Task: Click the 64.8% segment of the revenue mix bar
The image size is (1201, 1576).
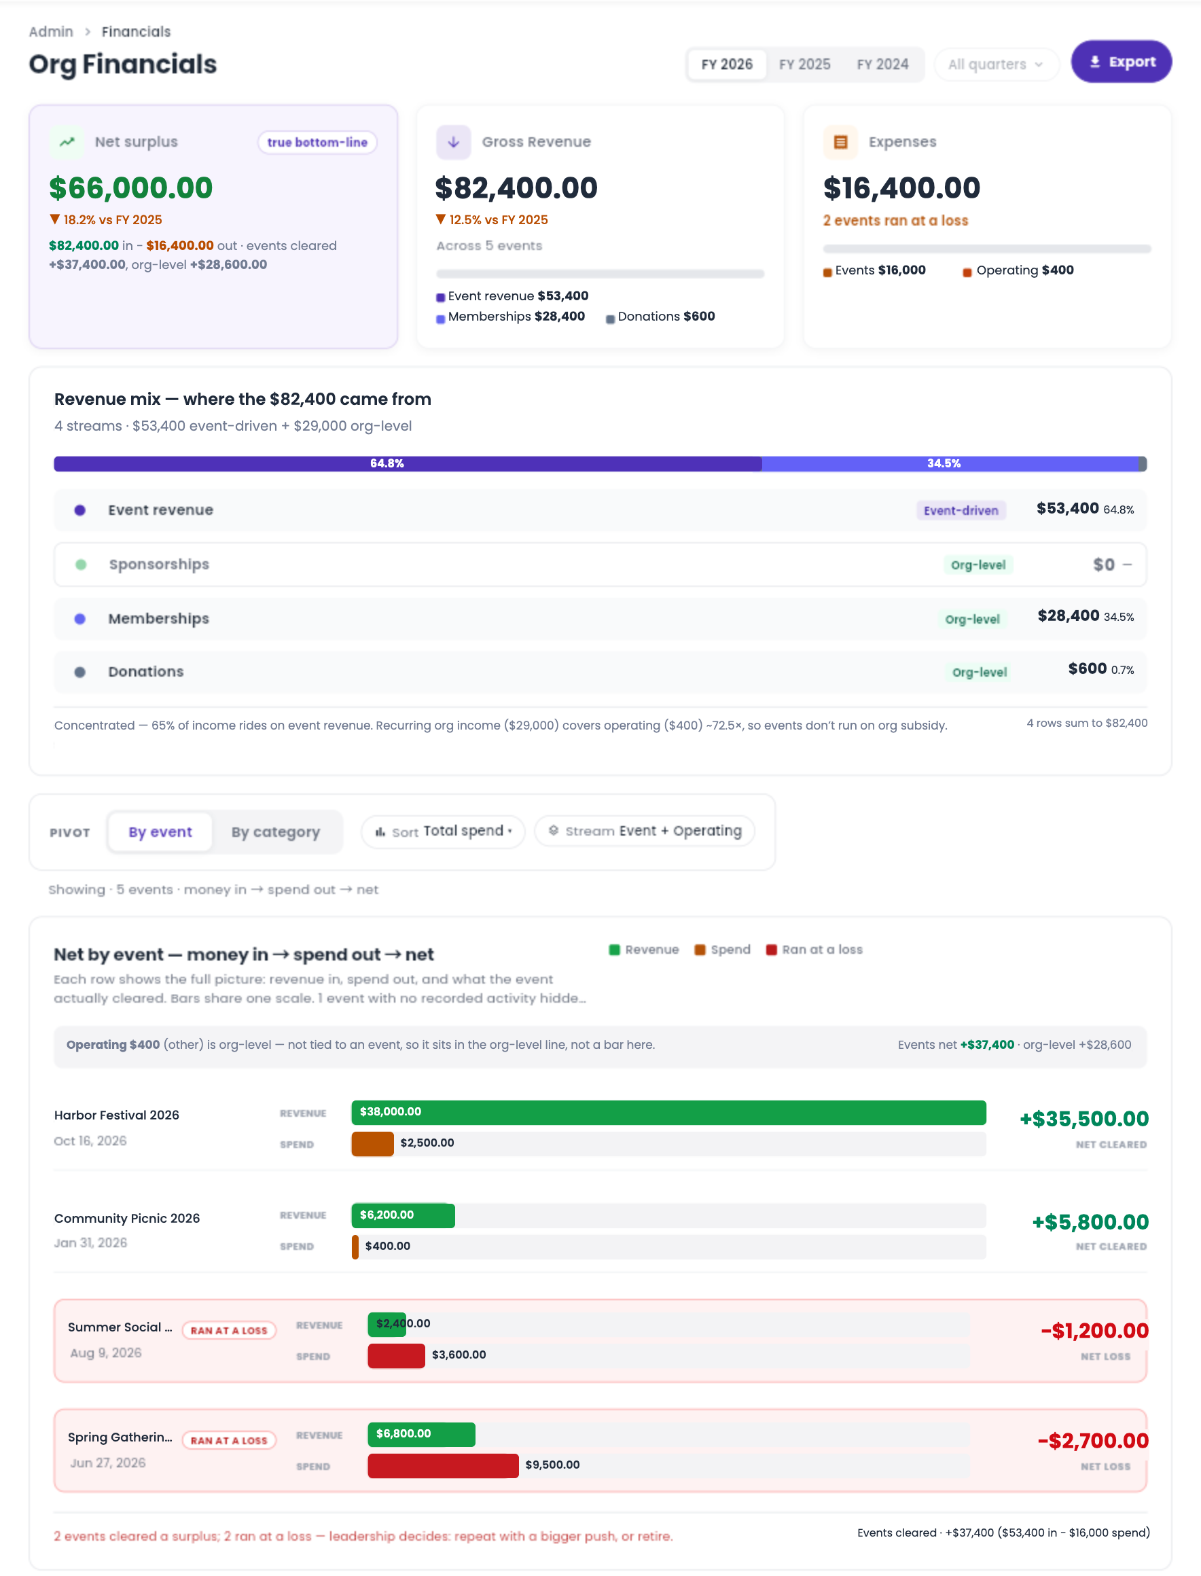Action: [x=408, y=463]
